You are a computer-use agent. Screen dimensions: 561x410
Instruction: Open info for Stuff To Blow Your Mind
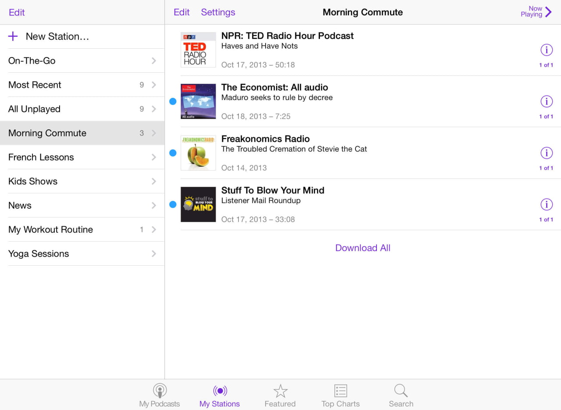click(546, 204)
